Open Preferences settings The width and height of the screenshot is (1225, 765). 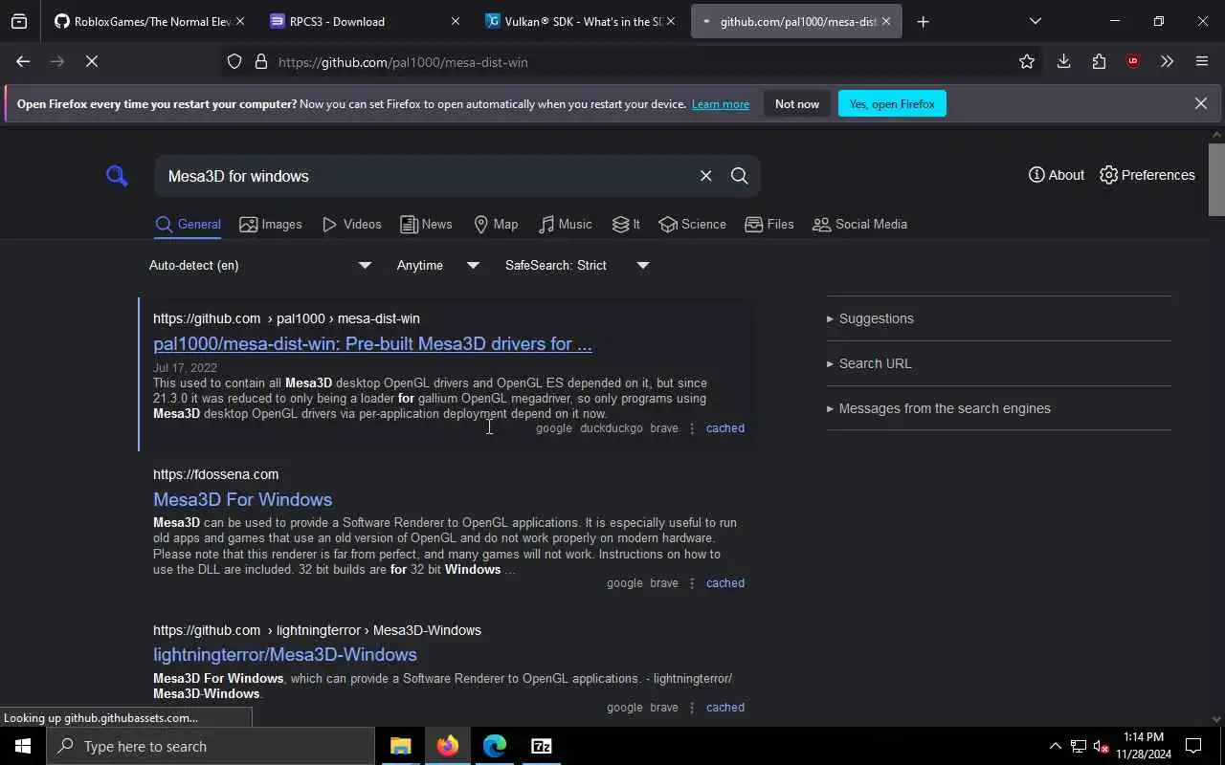tap(1147, 175)
